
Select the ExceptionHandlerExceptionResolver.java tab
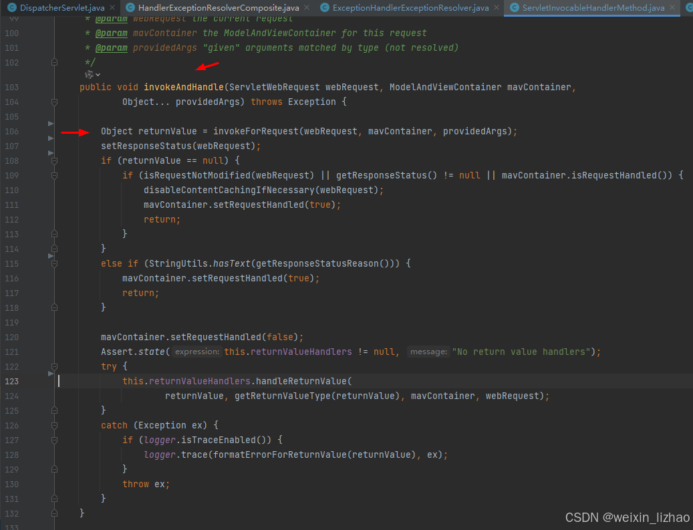[x=410, y=7]
